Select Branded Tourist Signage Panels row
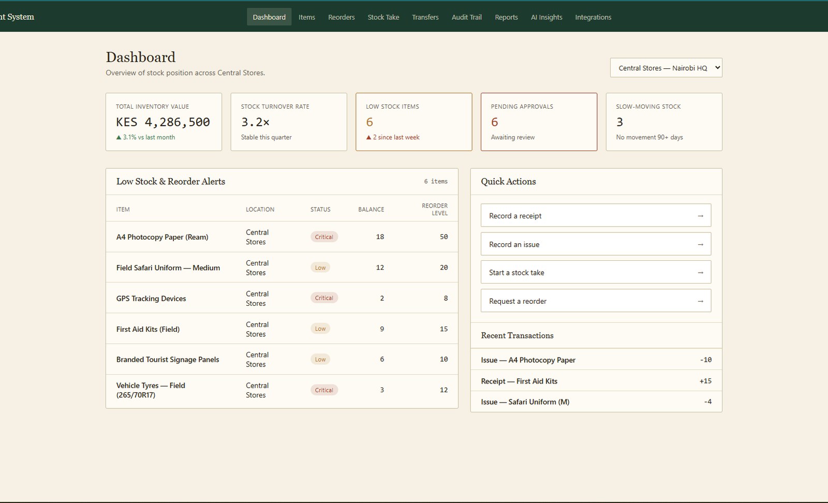The height and width of the screenshot is (503, 828). pyautogui.click(x=282, y=359)
